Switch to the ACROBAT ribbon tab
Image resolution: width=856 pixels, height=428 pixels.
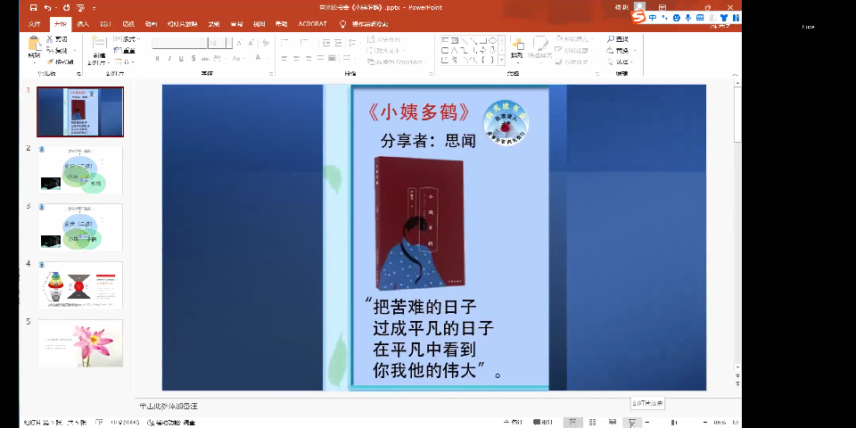click(x=312, y=24)
